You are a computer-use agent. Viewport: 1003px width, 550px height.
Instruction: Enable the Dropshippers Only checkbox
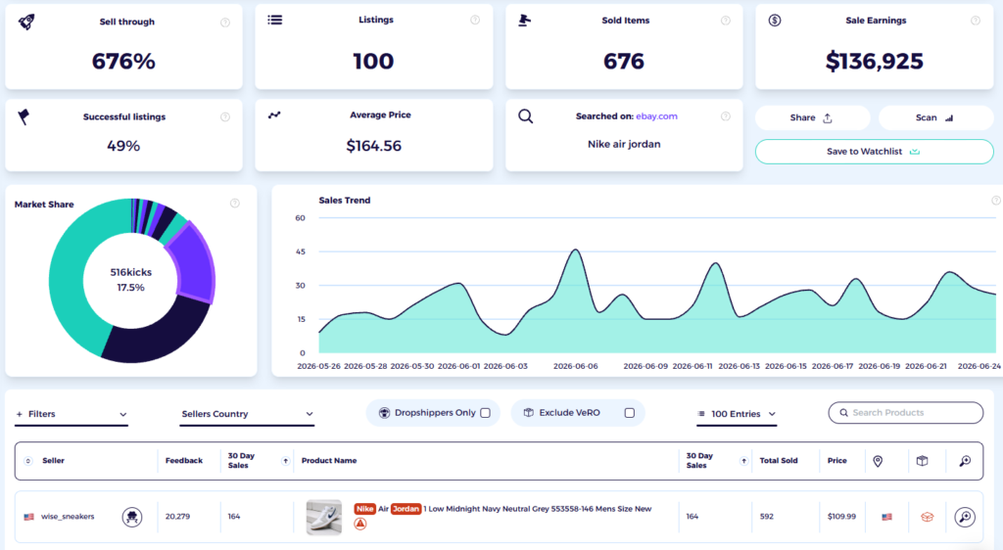(x=486, y=413)
